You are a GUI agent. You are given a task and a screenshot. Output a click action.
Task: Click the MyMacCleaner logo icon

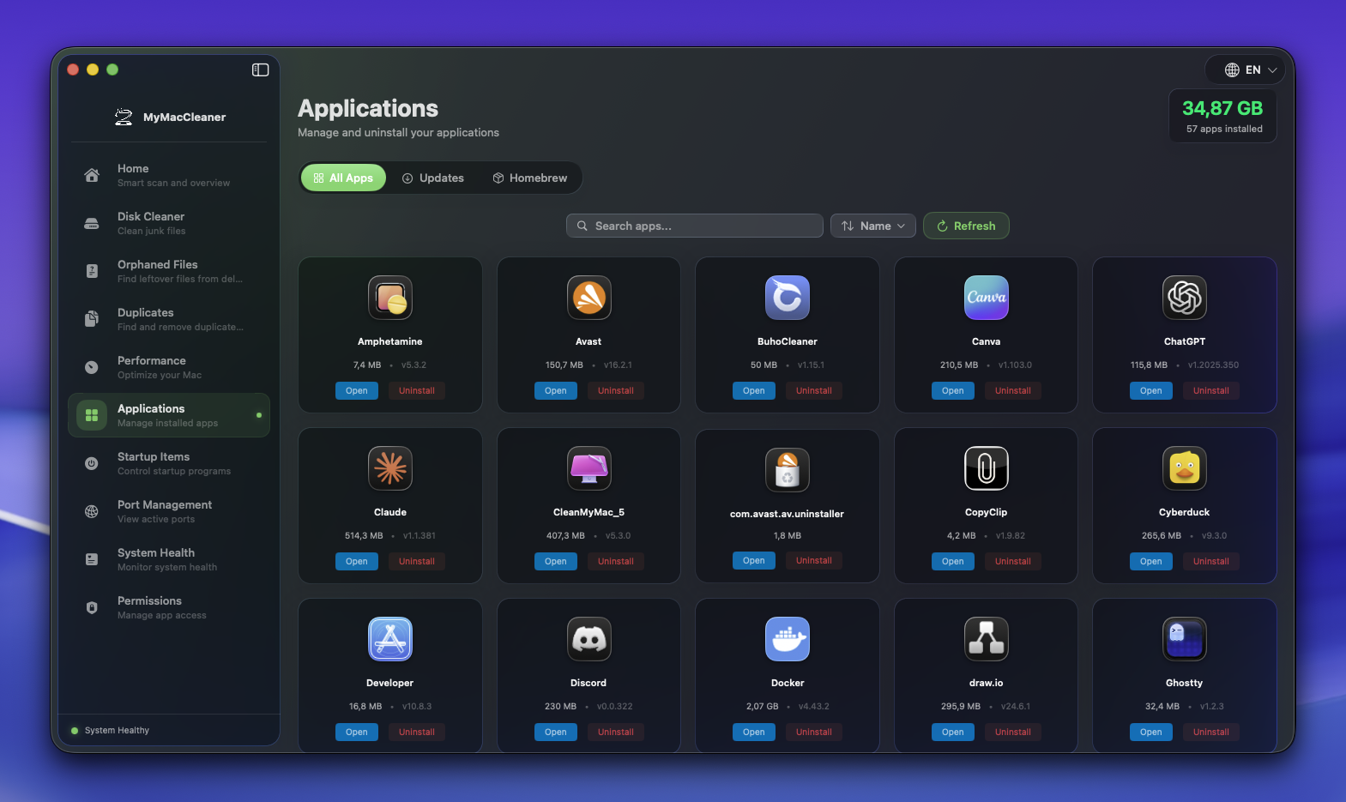[124, 118]
